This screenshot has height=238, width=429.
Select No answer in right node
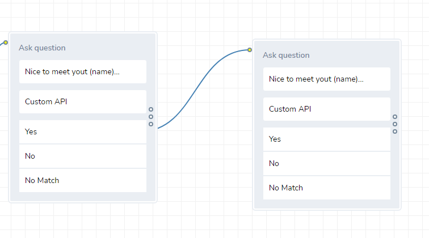[x=327, y=163]
